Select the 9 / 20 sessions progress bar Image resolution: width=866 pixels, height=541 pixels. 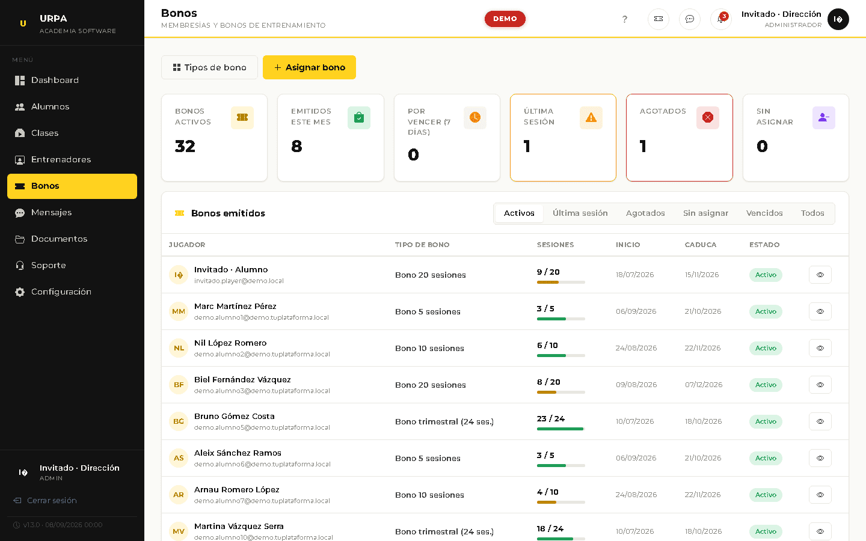point(561,282)
